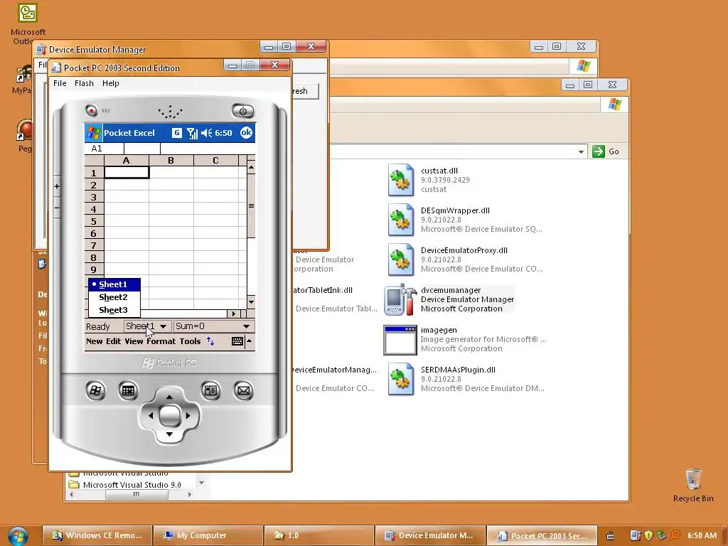Select Sheet2 in the sheet popup

[x=114, y=297]
